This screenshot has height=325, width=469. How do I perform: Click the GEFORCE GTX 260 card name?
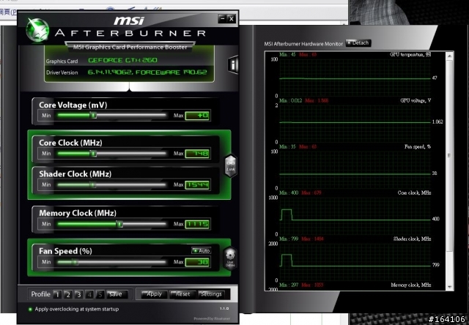point(122,60)
